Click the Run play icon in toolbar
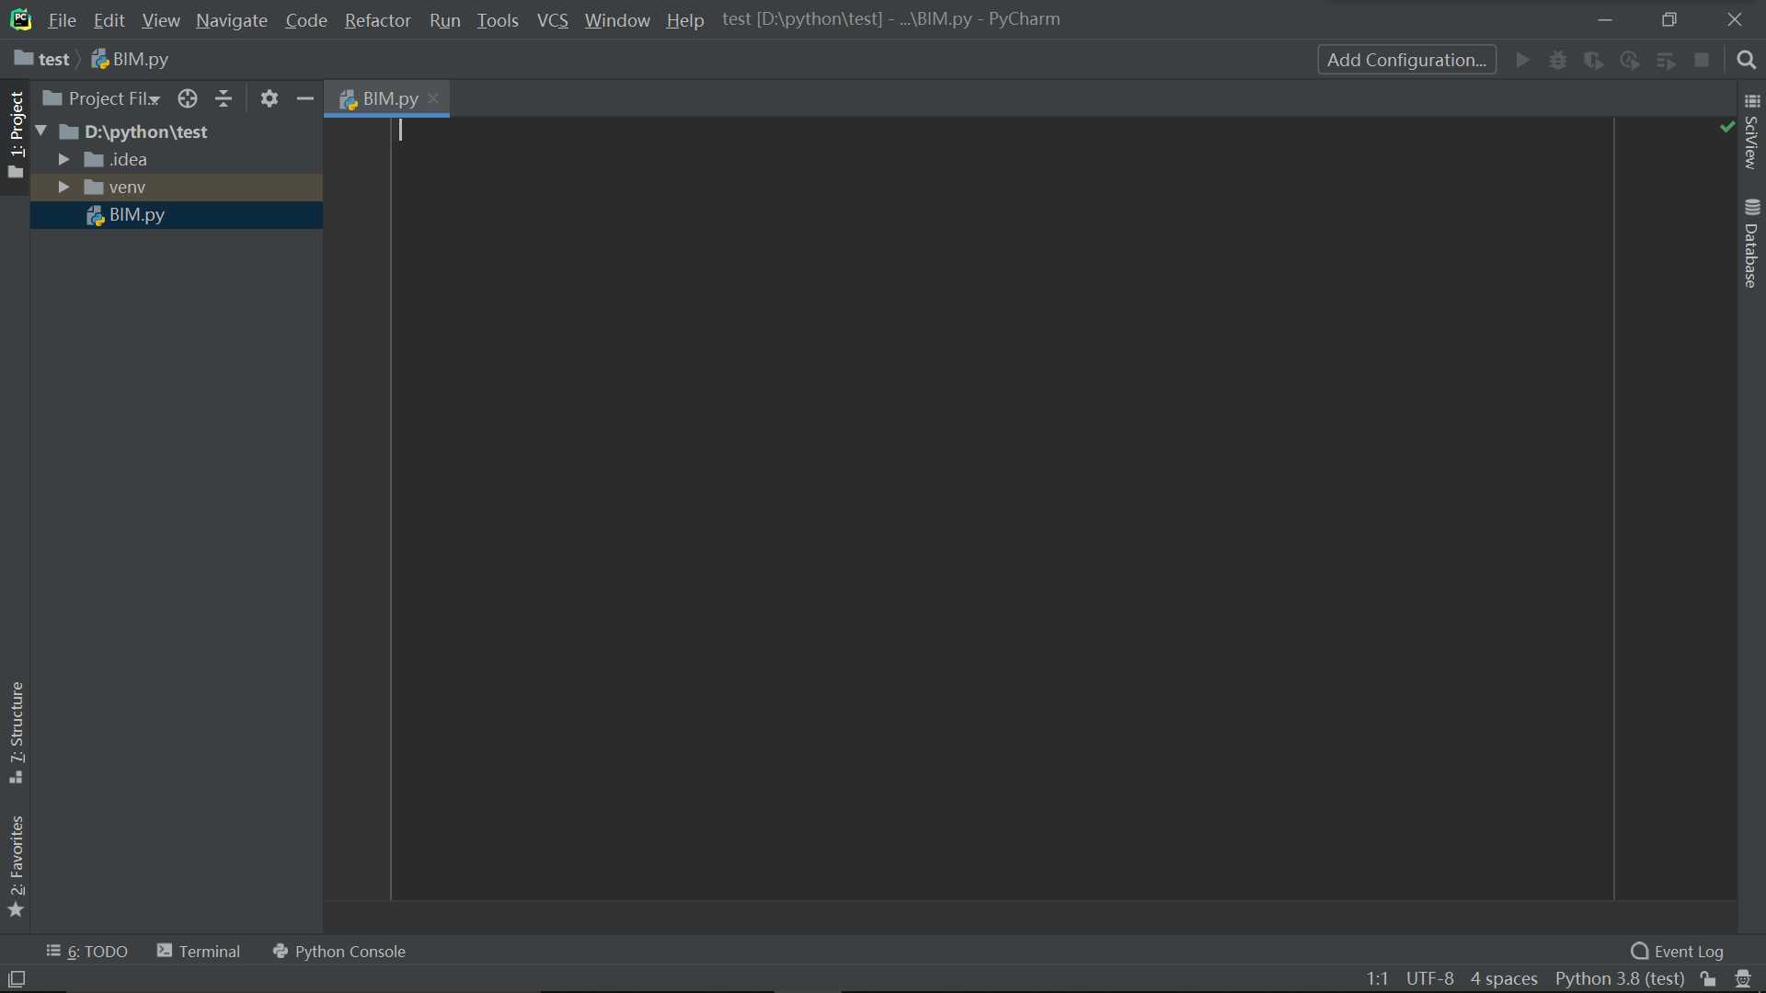 [1522, 60]
